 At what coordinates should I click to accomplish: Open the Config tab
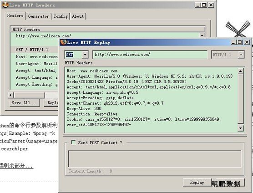click(x=61, y=16)
